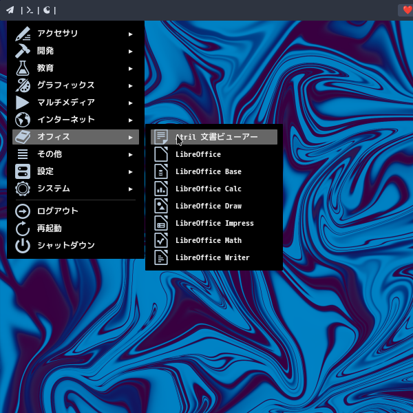Viewport: 413px width, 413px height.
Task: Expand the グラフィックス submenu arrow
Action: pos(130,86)
